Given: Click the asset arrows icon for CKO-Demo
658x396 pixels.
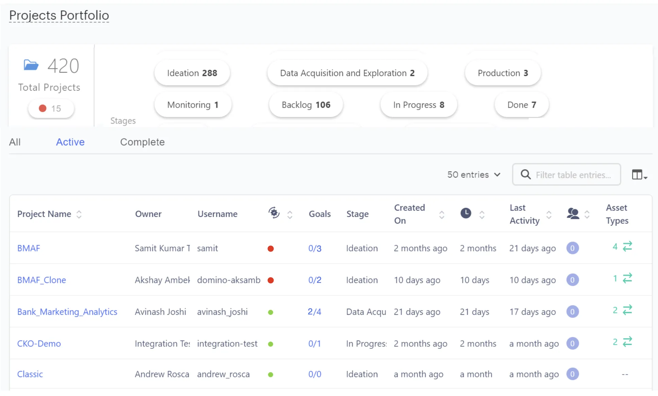Looking at the screenshot, I should (x=627, y=342).
